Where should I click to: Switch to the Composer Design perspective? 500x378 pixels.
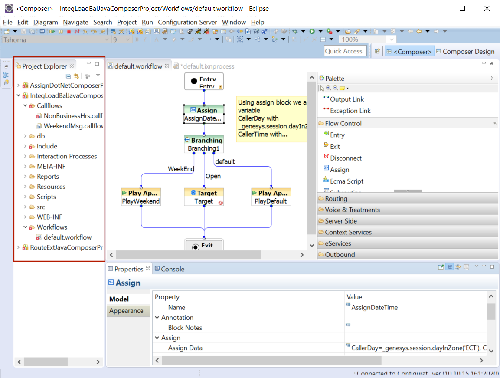(x=465, y=51)
